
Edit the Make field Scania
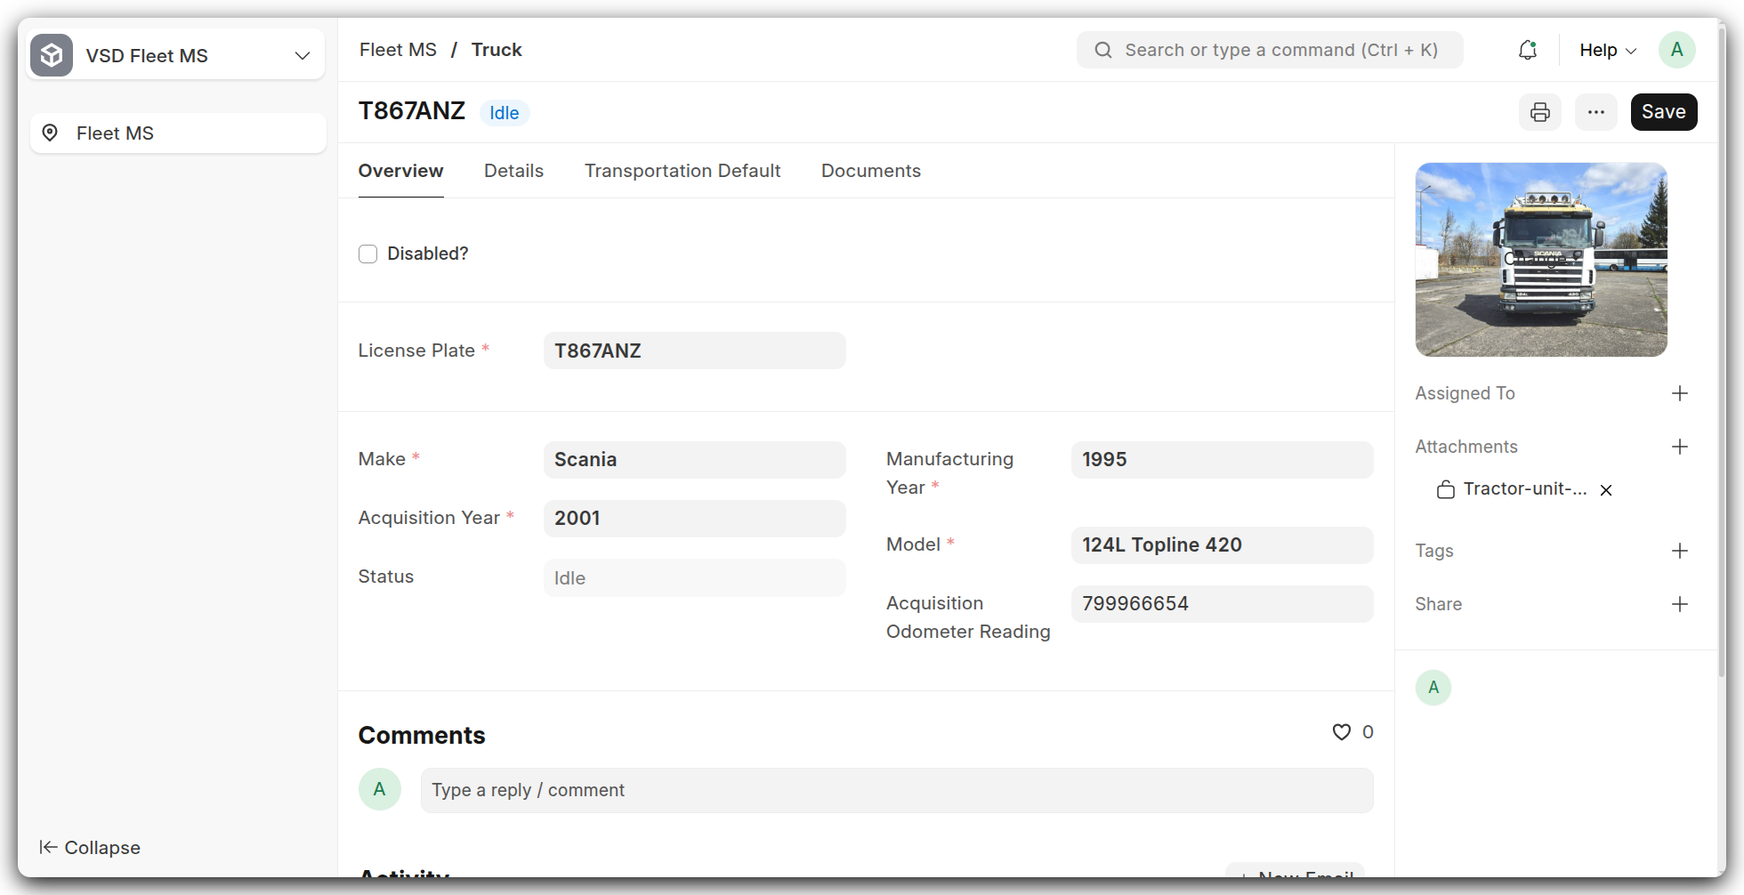[x=694, y=459]
